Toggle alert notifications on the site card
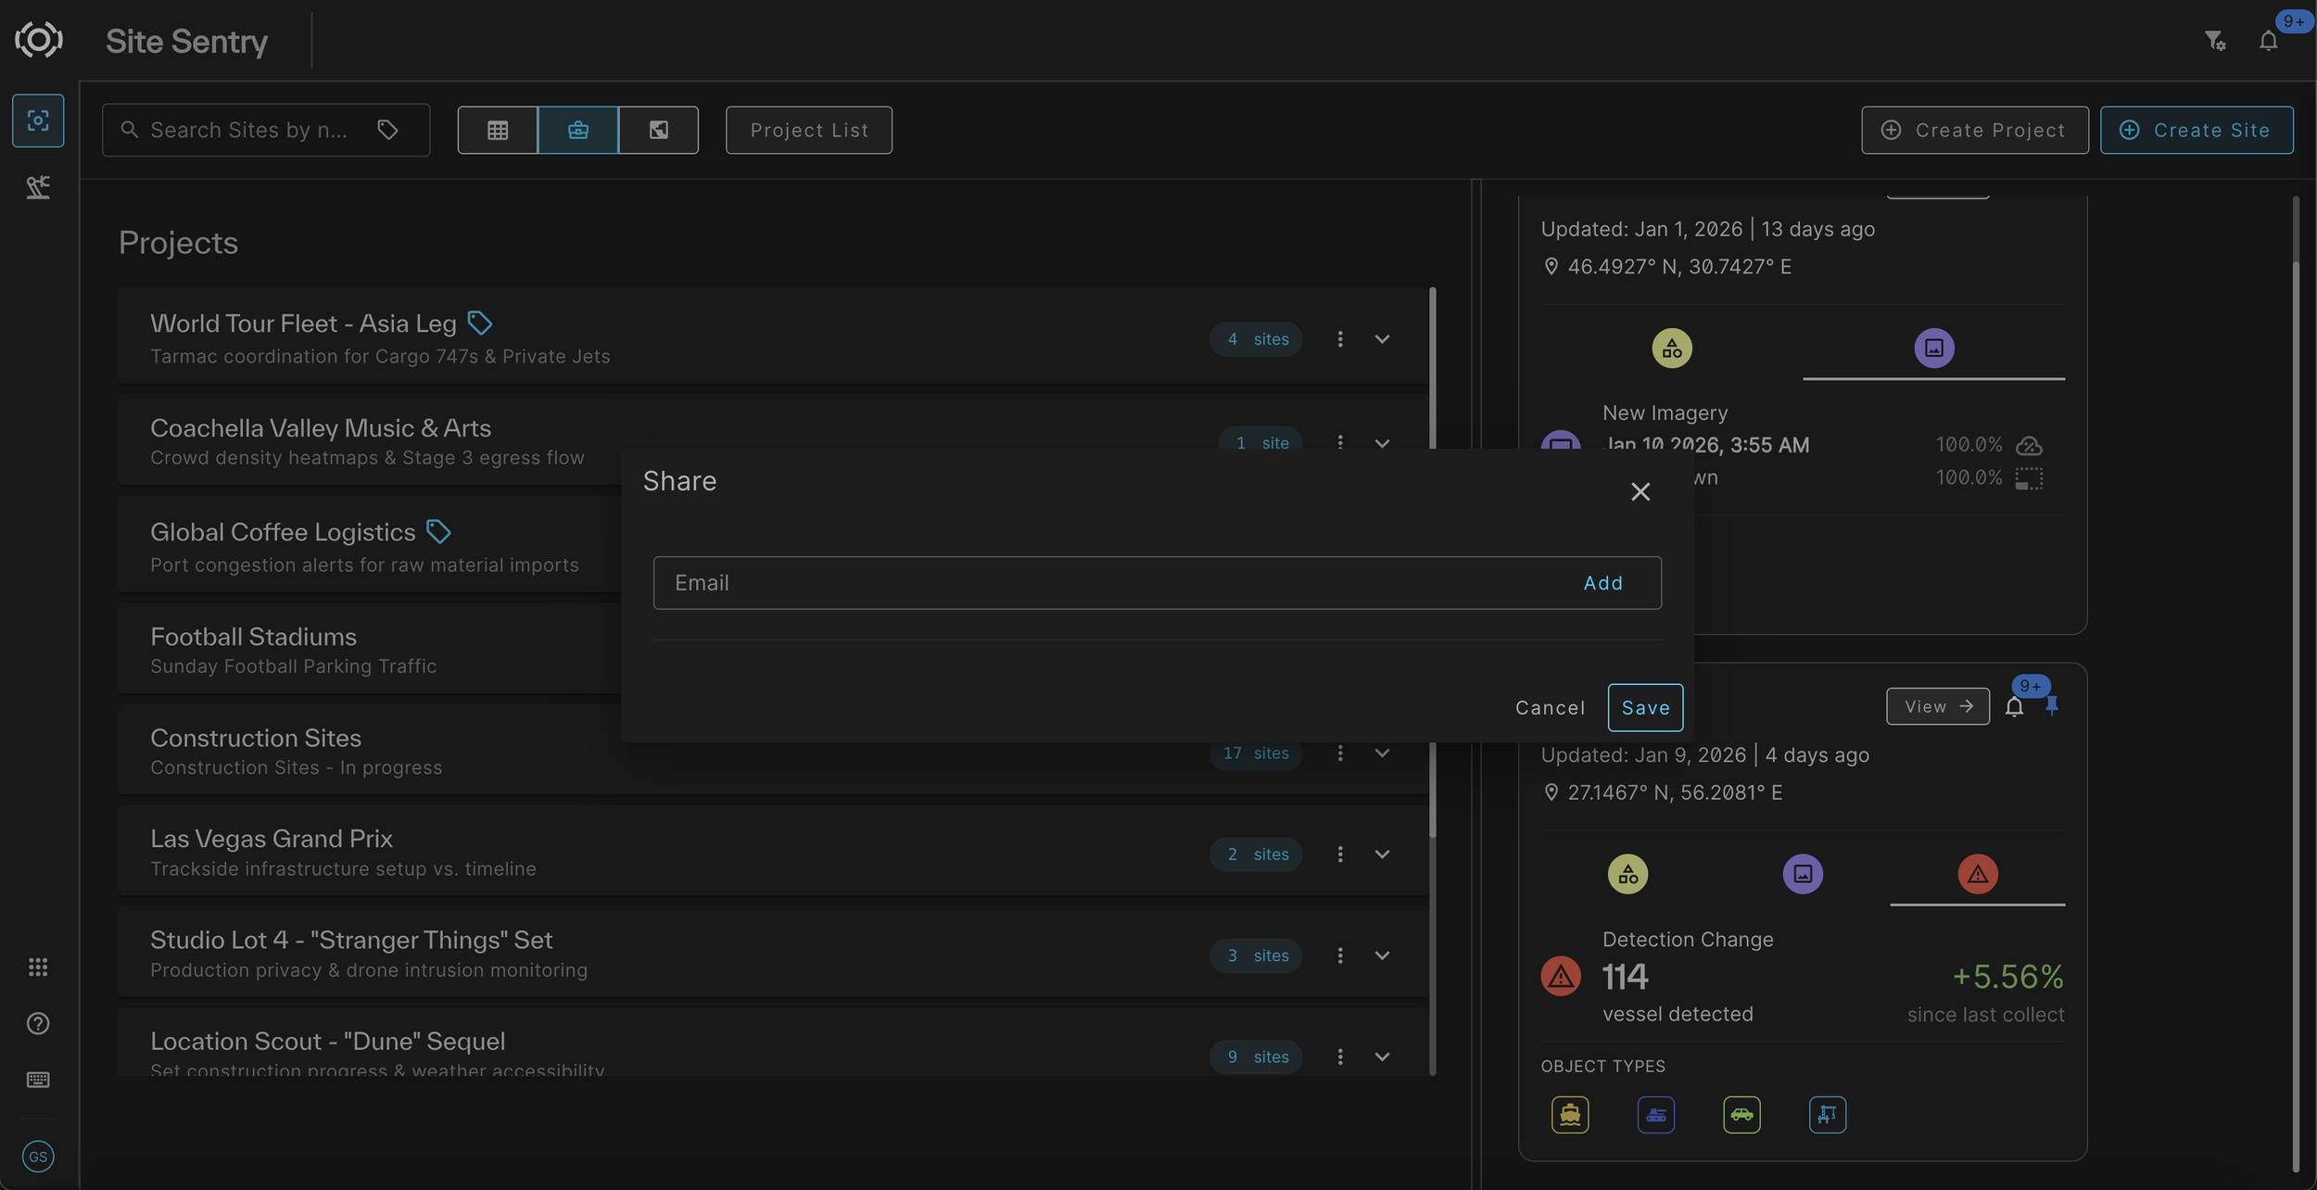The width and height of the screenshot is (2317, 1190). click(x=2014, y=706)
